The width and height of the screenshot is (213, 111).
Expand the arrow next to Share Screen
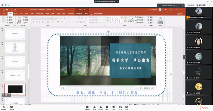click(91, 108)
